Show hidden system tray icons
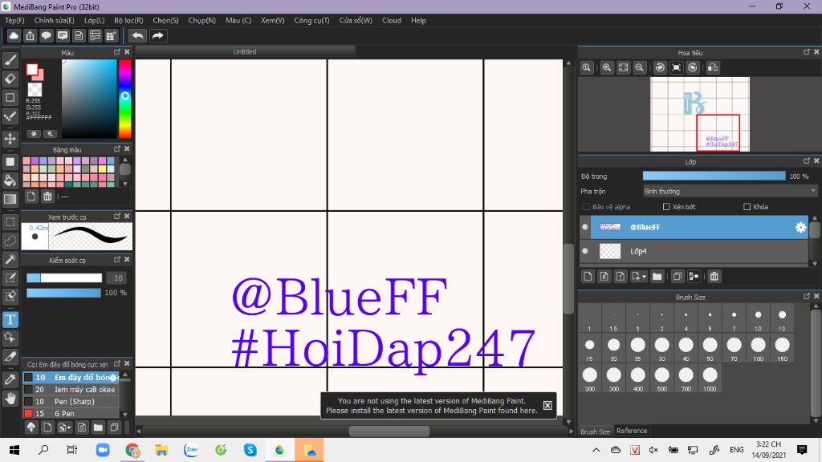The width and height of the screenshot is (822, 462). point(596,449)
